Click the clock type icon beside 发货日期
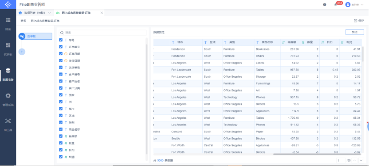Image resolution: width=369 pixels, height=166 pixels. [x=66, y=60]
